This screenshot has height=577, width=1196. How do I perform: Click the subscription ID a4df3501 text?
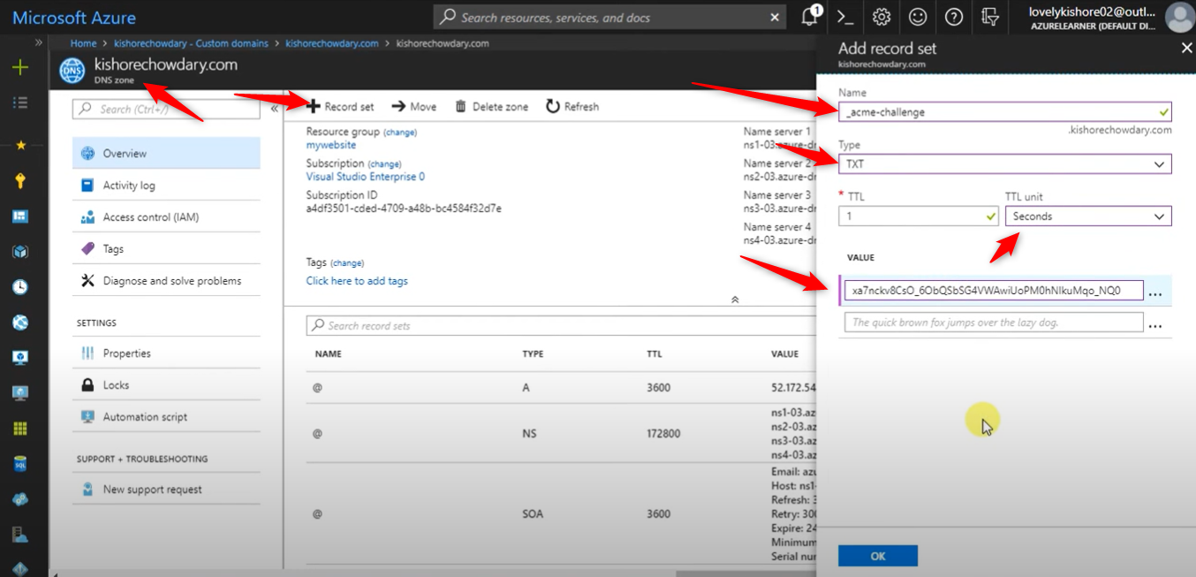(x=404, y=209)
